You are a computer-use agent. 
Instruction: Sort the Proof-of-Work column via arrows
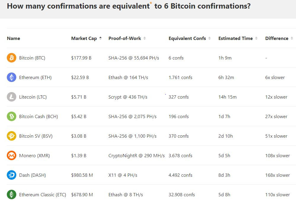coord(145,38)
